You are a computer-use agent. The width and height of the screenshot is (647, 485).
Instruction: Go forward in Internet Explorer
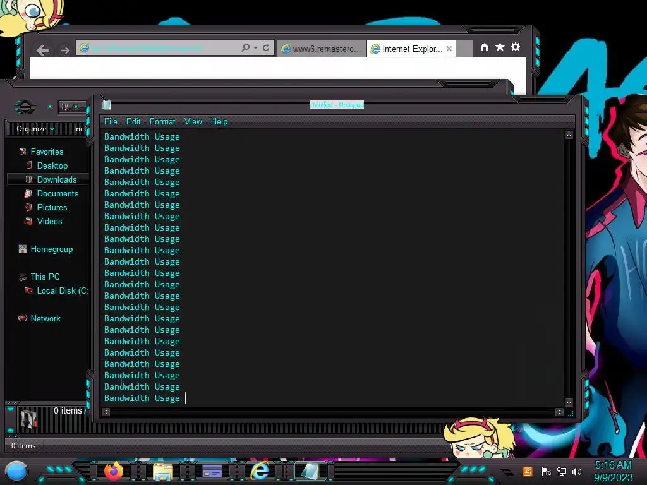click(x=65, y=51)
